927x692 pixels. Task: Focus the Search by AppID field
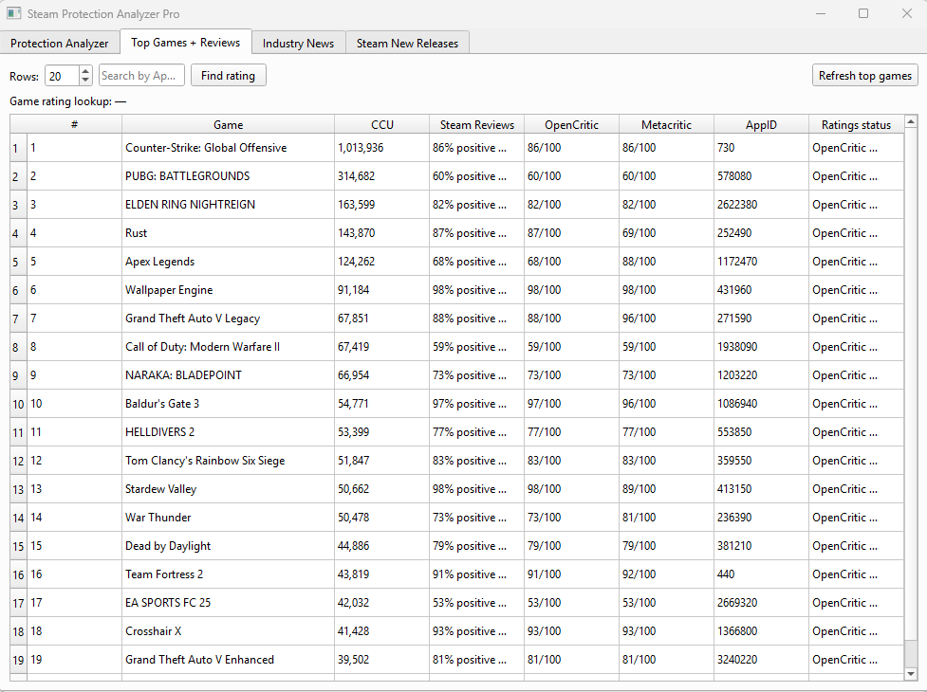140,76
